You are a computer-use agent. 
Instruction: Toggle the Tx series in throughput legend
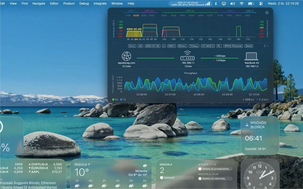pyautogui.click(x=123, y=99)
